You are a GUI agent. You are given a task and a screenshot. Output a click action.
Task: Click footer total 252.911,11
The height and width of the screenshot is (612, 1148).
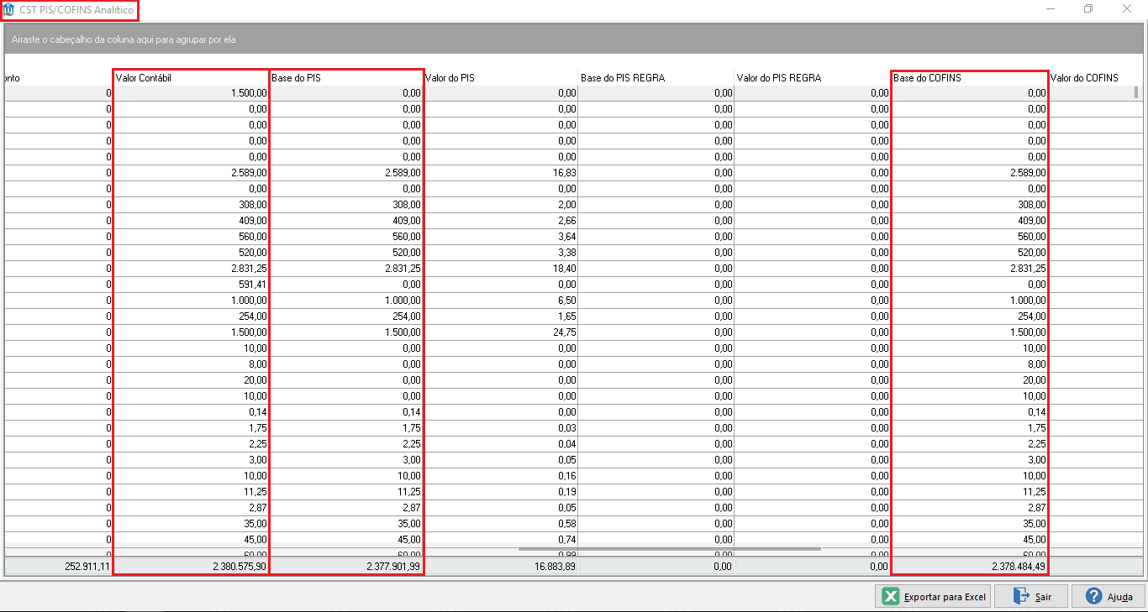click(x=58, y=567)
